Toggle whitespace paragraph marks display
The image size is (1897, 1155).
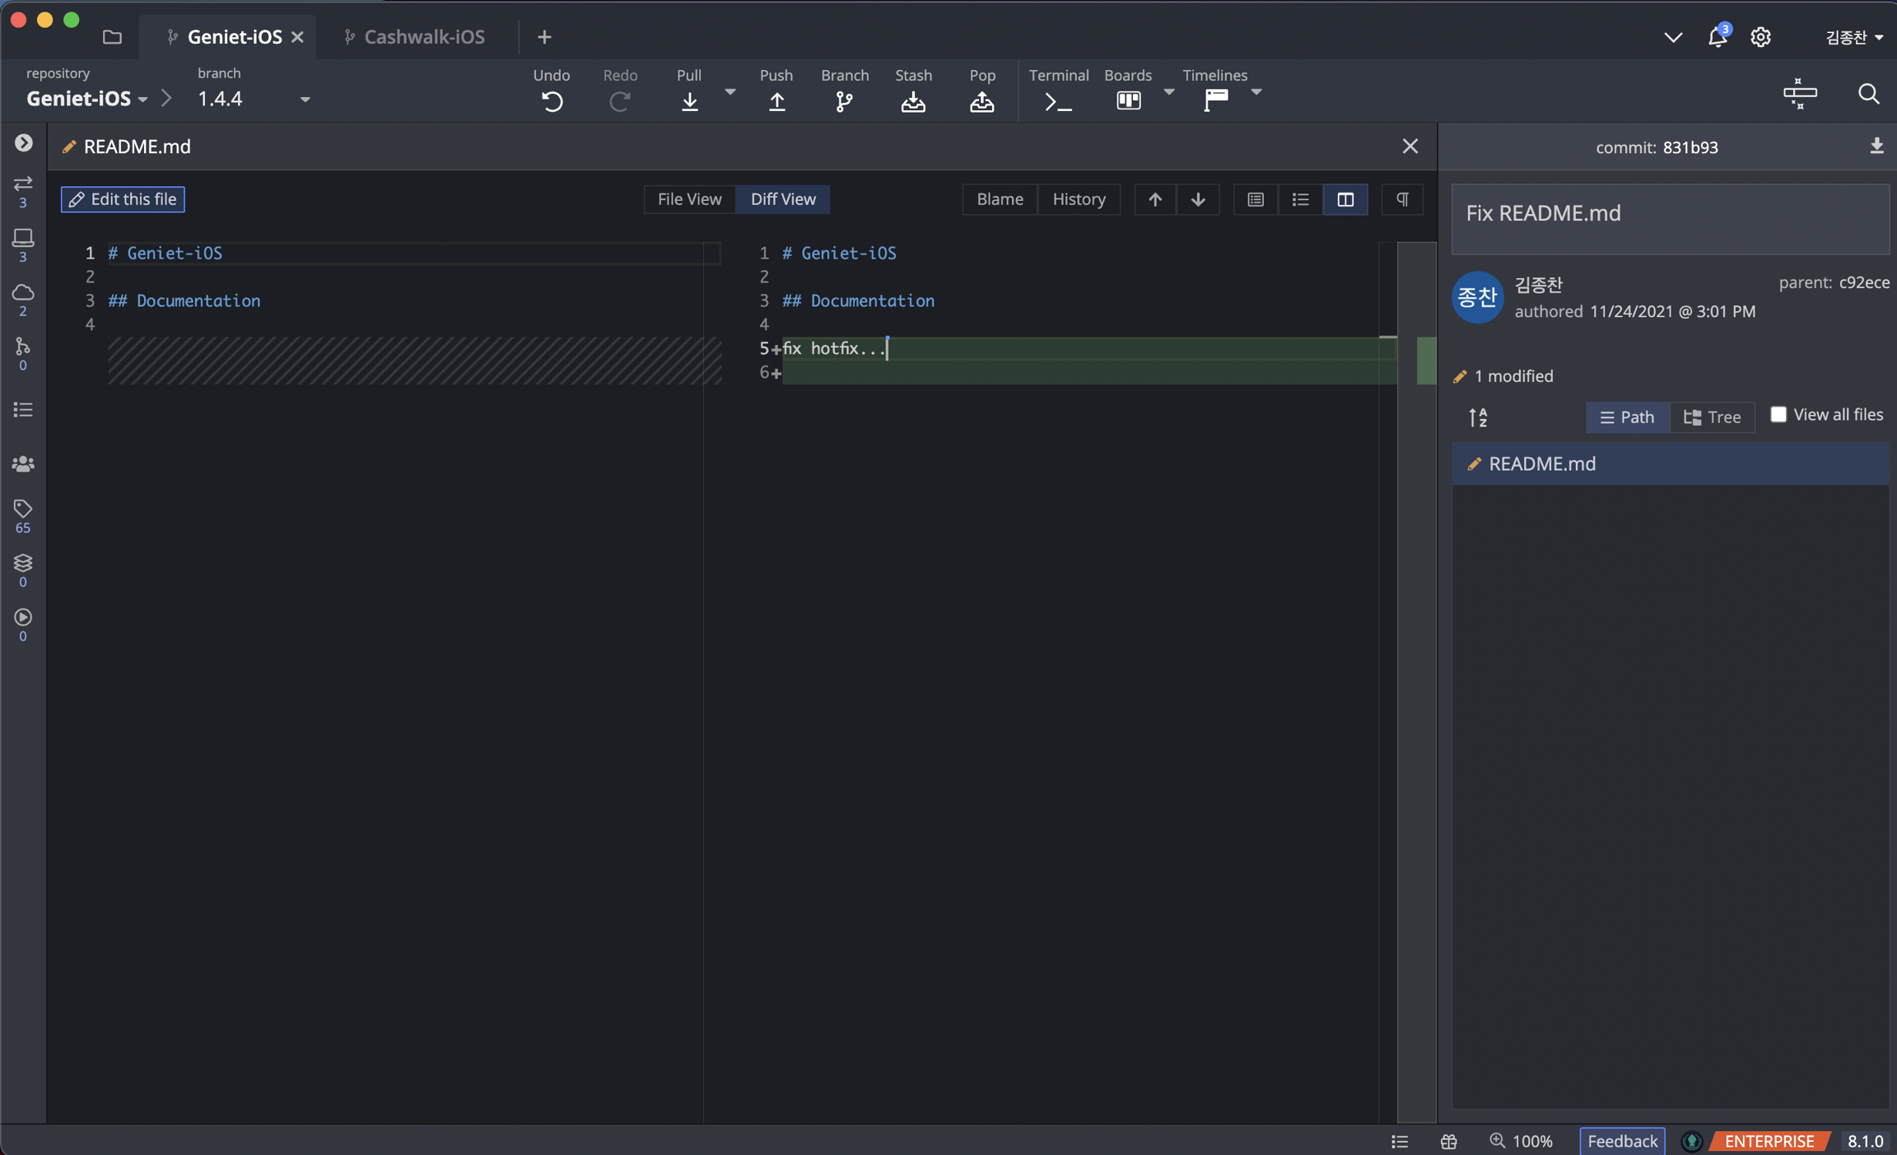1402,199
